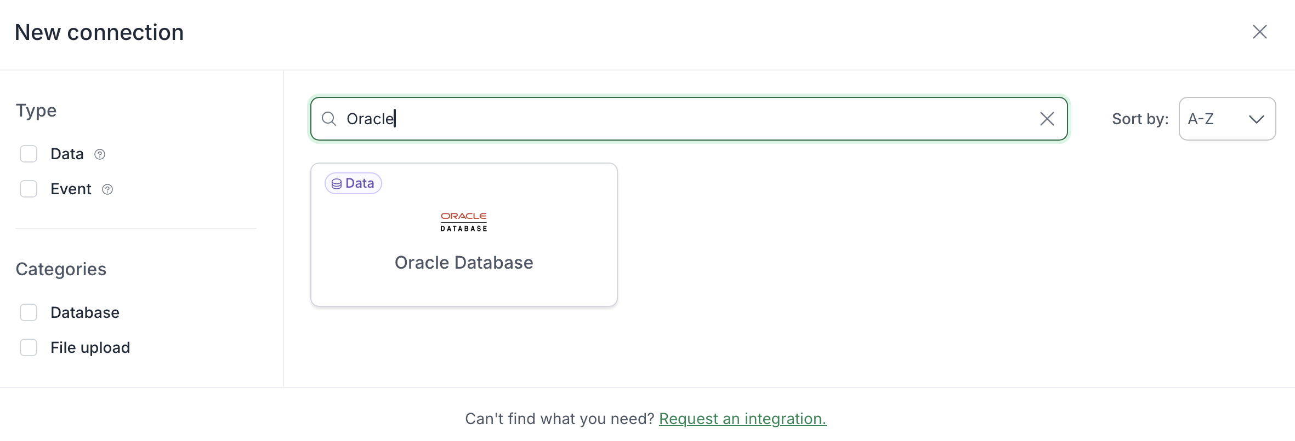Check the Database category filter
Screen dimensions: 1295x441
click(x=29, y=312)
